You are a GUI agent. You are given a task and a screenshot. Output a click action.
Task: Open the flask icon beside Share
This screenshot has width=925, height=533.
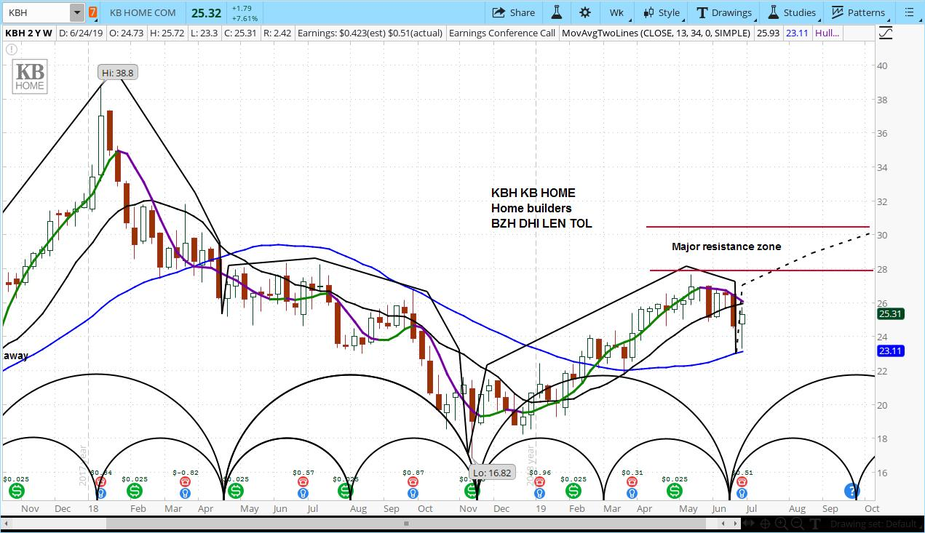click(x=557, y=12)
